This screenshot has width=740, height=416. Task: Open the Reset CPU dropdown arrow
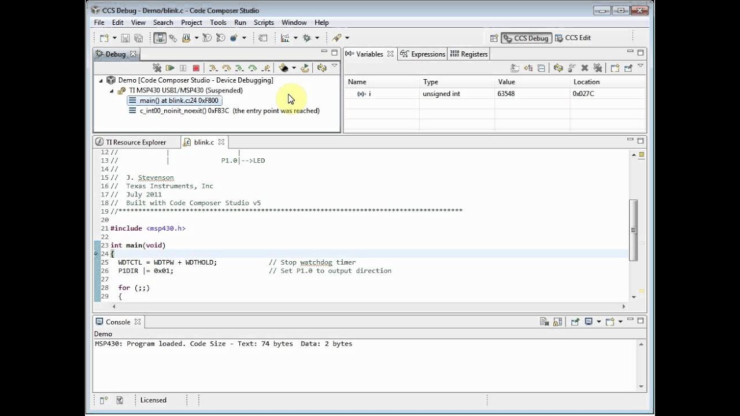pos(294,68)
